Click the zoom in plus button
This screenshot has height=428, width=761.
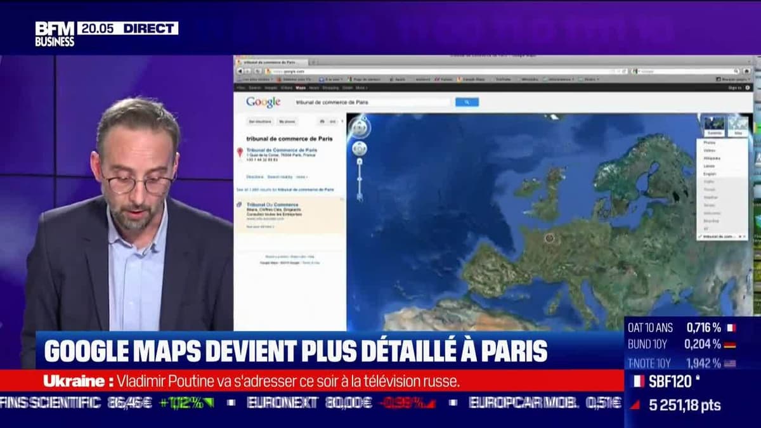360,161
